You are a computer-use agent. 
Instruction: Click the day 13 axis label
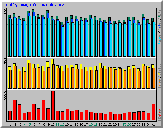coord(67,124)
